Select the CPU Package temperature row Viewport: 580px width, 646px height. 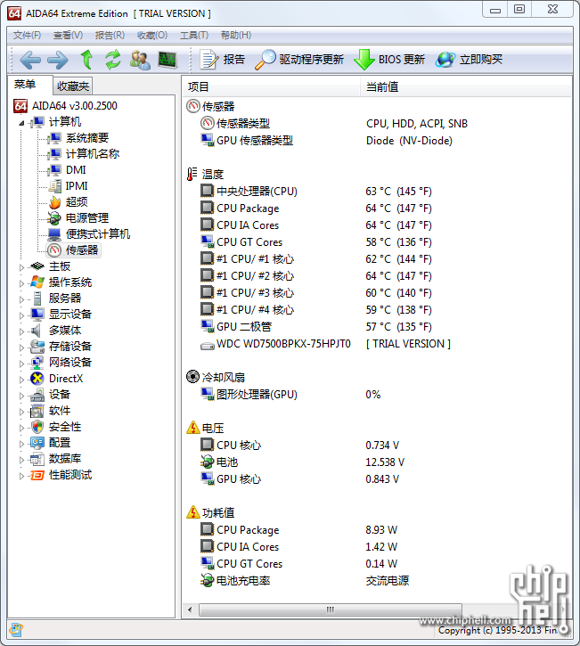pos(315,209)
